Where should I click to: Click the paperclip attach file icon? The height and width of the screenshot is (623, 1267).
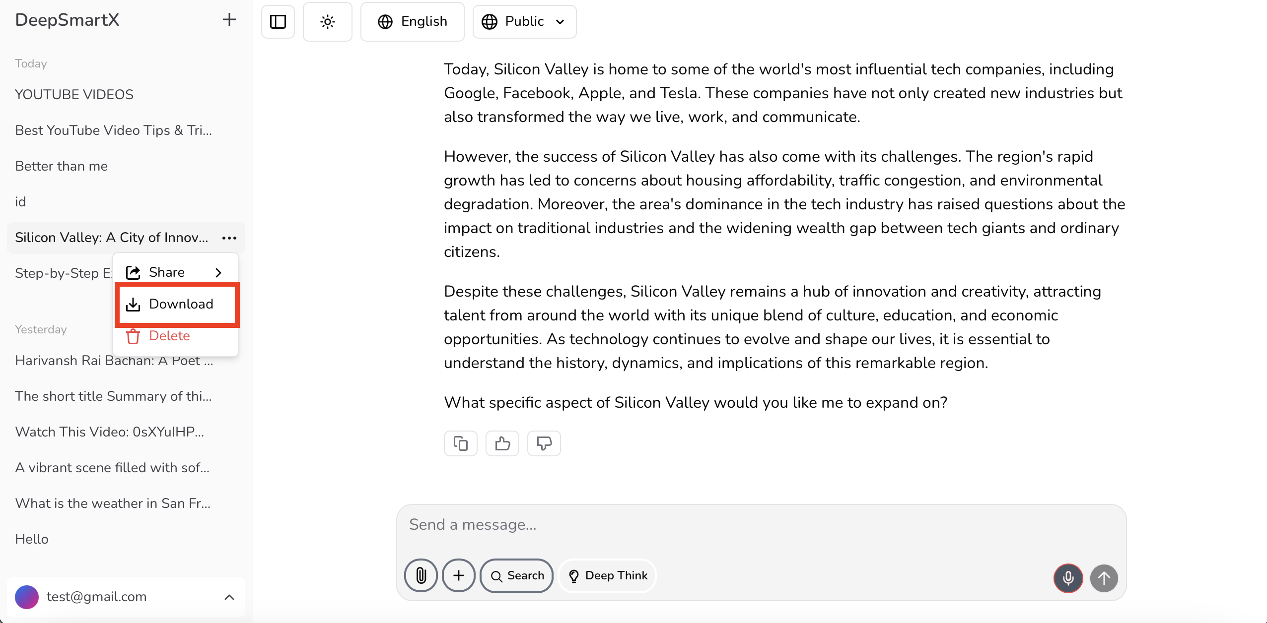[421, 575]
